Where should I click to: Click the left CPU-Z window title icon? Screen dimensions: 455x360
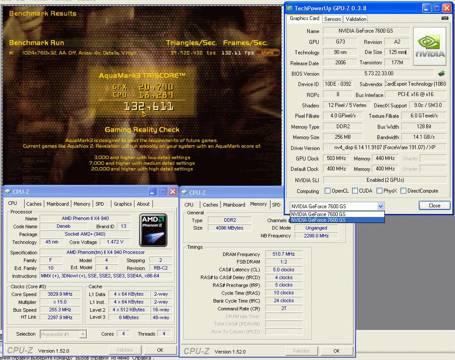tap(8, 192)
